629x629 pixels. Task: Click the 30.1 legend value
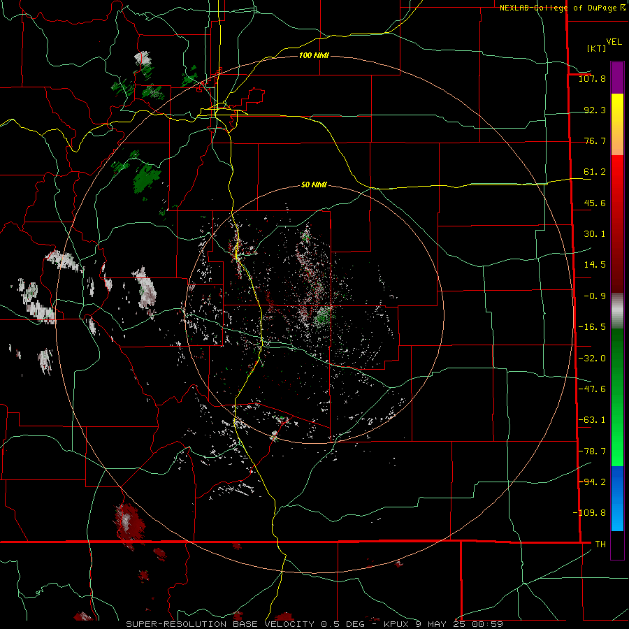pyautogui.click(x=595, y=234)
